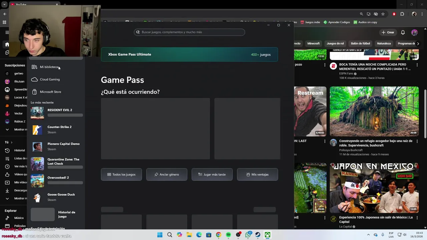Open Windows Start menu
This screenshot has width=427, height=240.
[x=160, y=235]
